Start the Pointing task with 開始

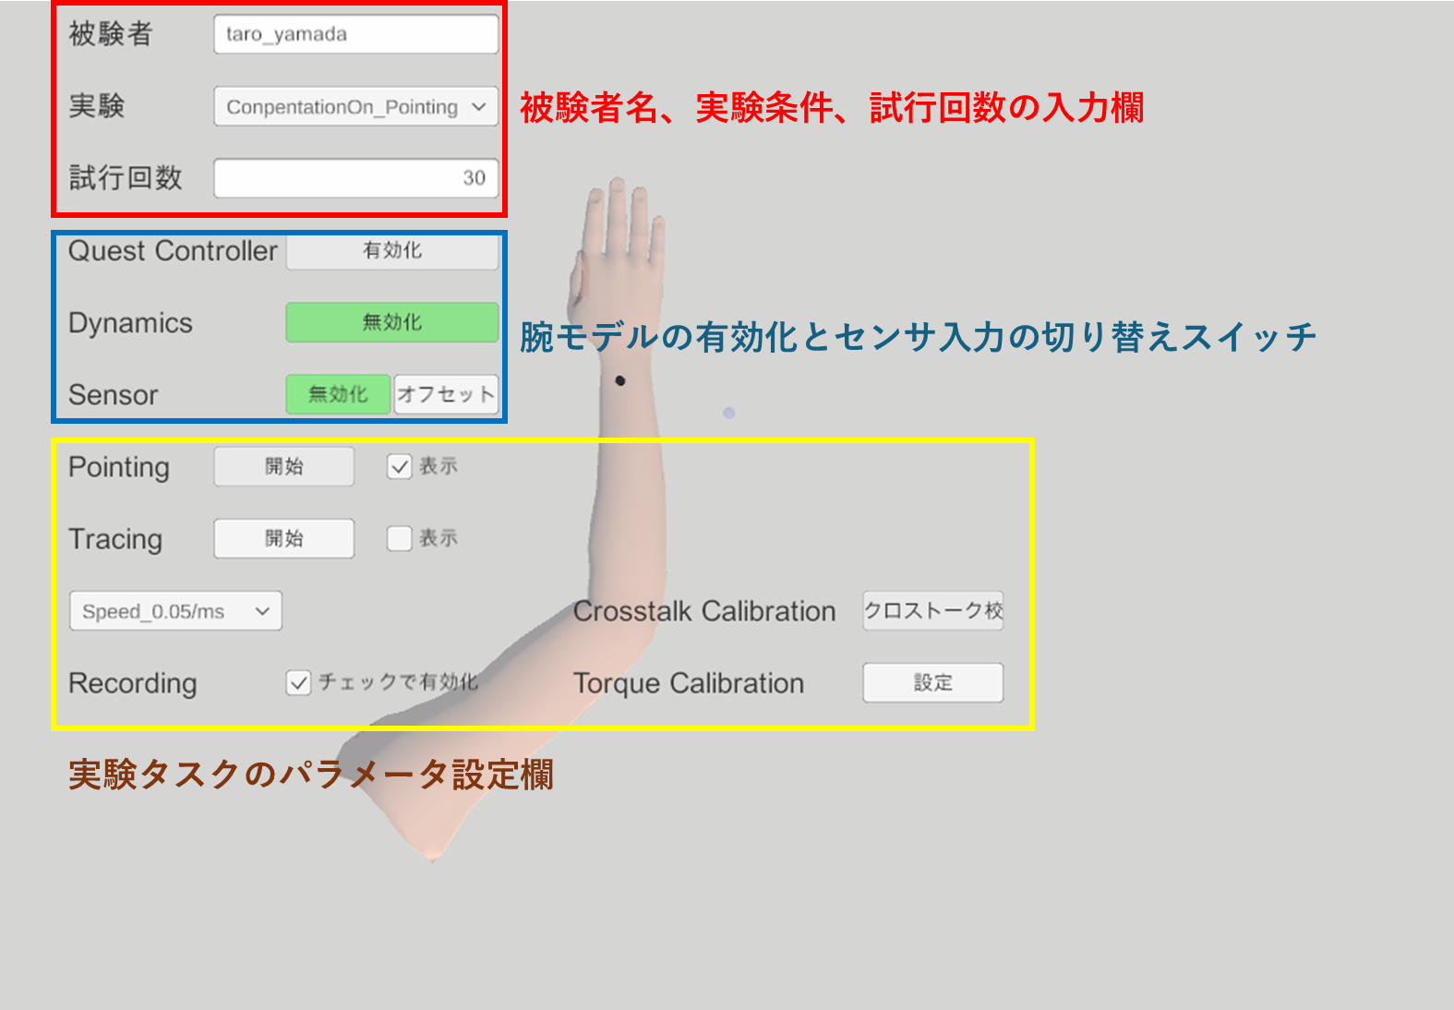[x=284, y=466]
